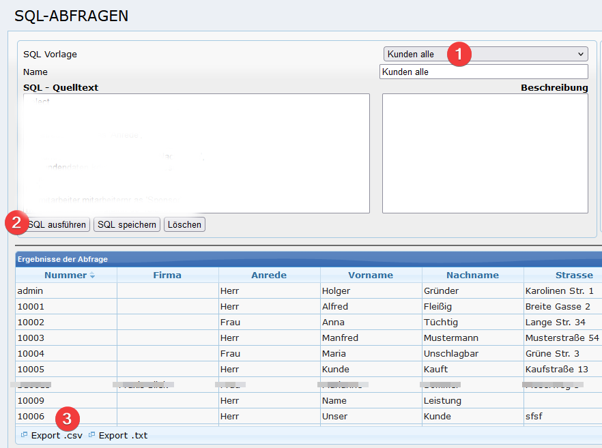This screenshot has width=602, height=448.
Task: Focus the Name field containing Kunden alle
Action: [483, 72]
